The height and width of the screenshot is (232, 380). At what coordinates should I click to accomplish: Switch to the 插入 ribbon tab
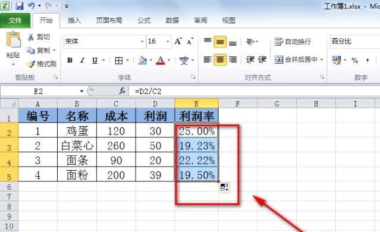(x=74, y=20)
